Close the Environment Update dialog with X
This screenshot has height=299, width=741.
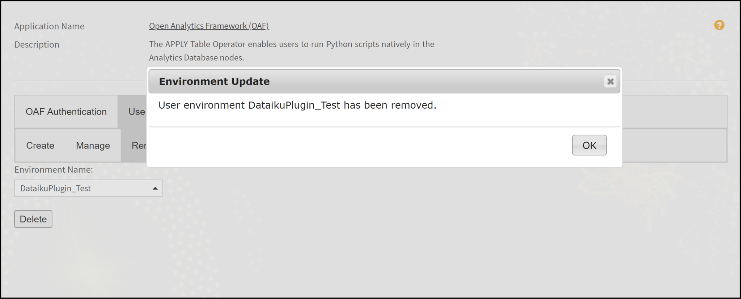pyautogui.click(x=610, y=82)
